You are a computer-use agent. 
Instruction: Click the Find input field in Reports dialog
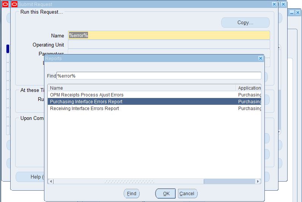(x=159, y=76)
